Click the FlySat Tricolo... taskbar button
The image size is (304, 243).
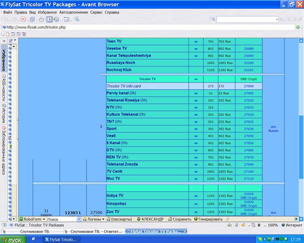61,240
